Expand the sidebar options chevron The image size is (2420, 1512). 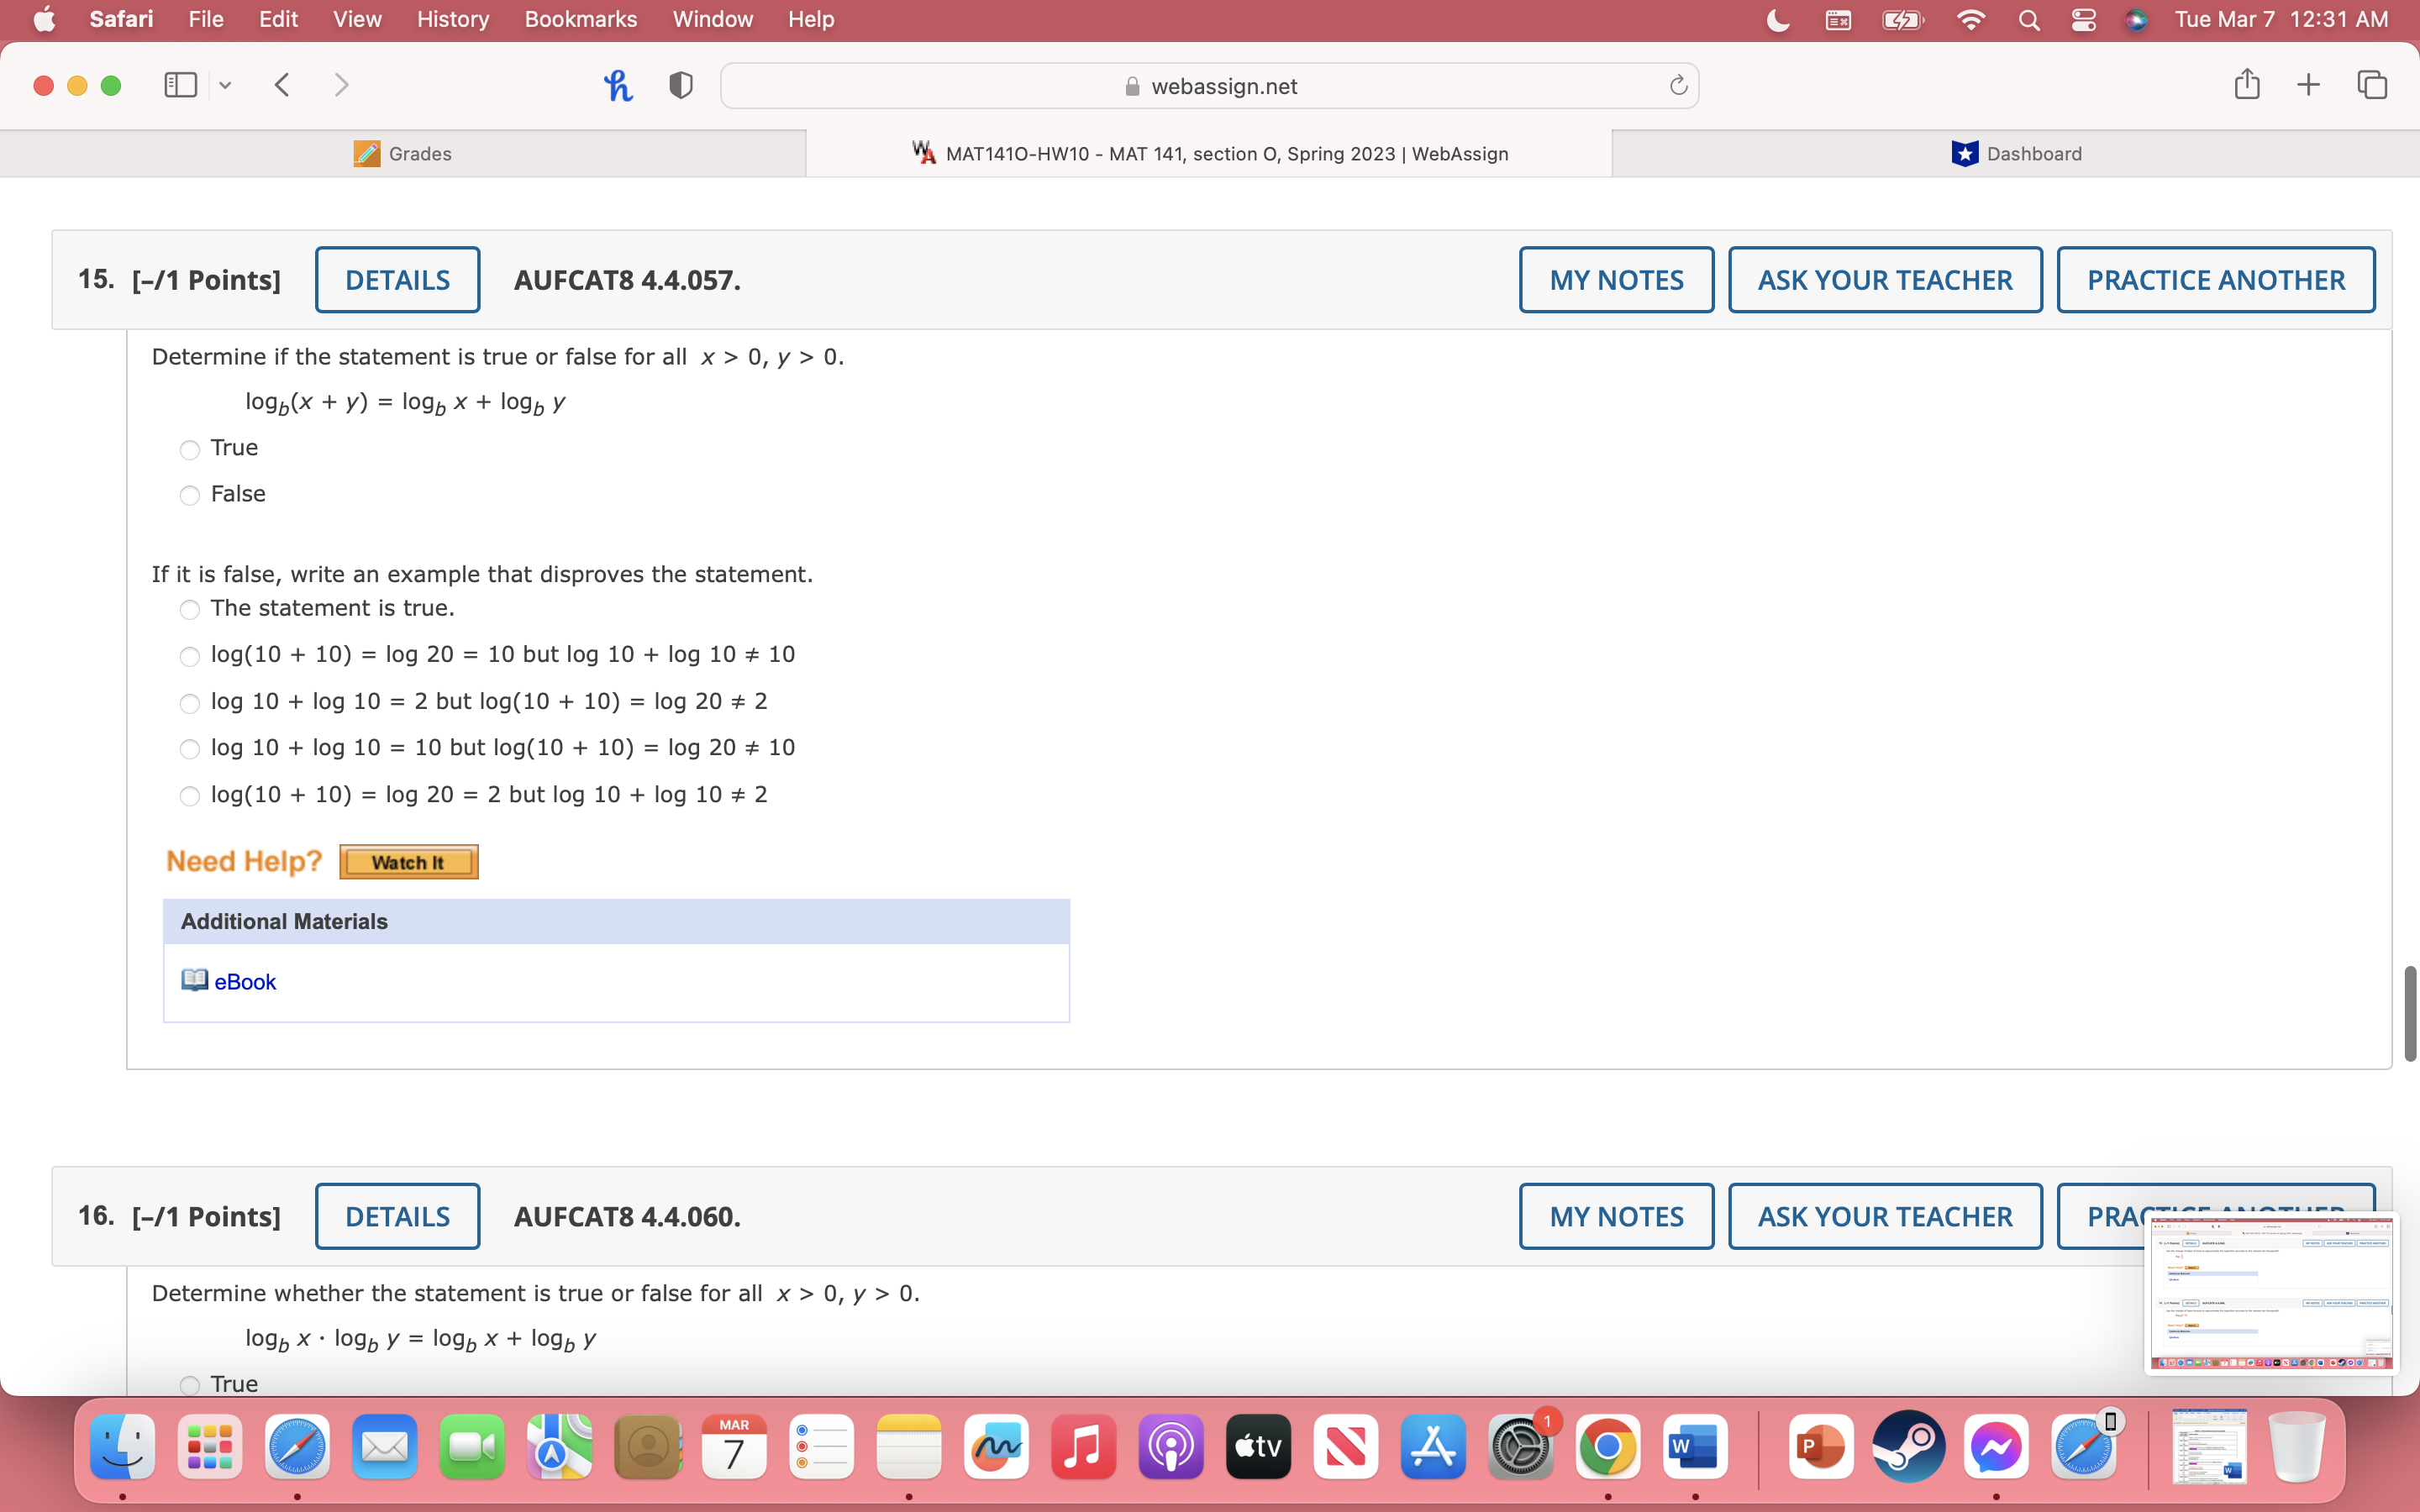(225, 84)
